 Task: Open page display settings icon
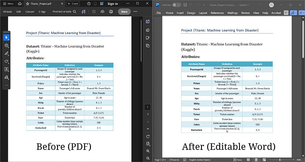click(x=148, y=143)
